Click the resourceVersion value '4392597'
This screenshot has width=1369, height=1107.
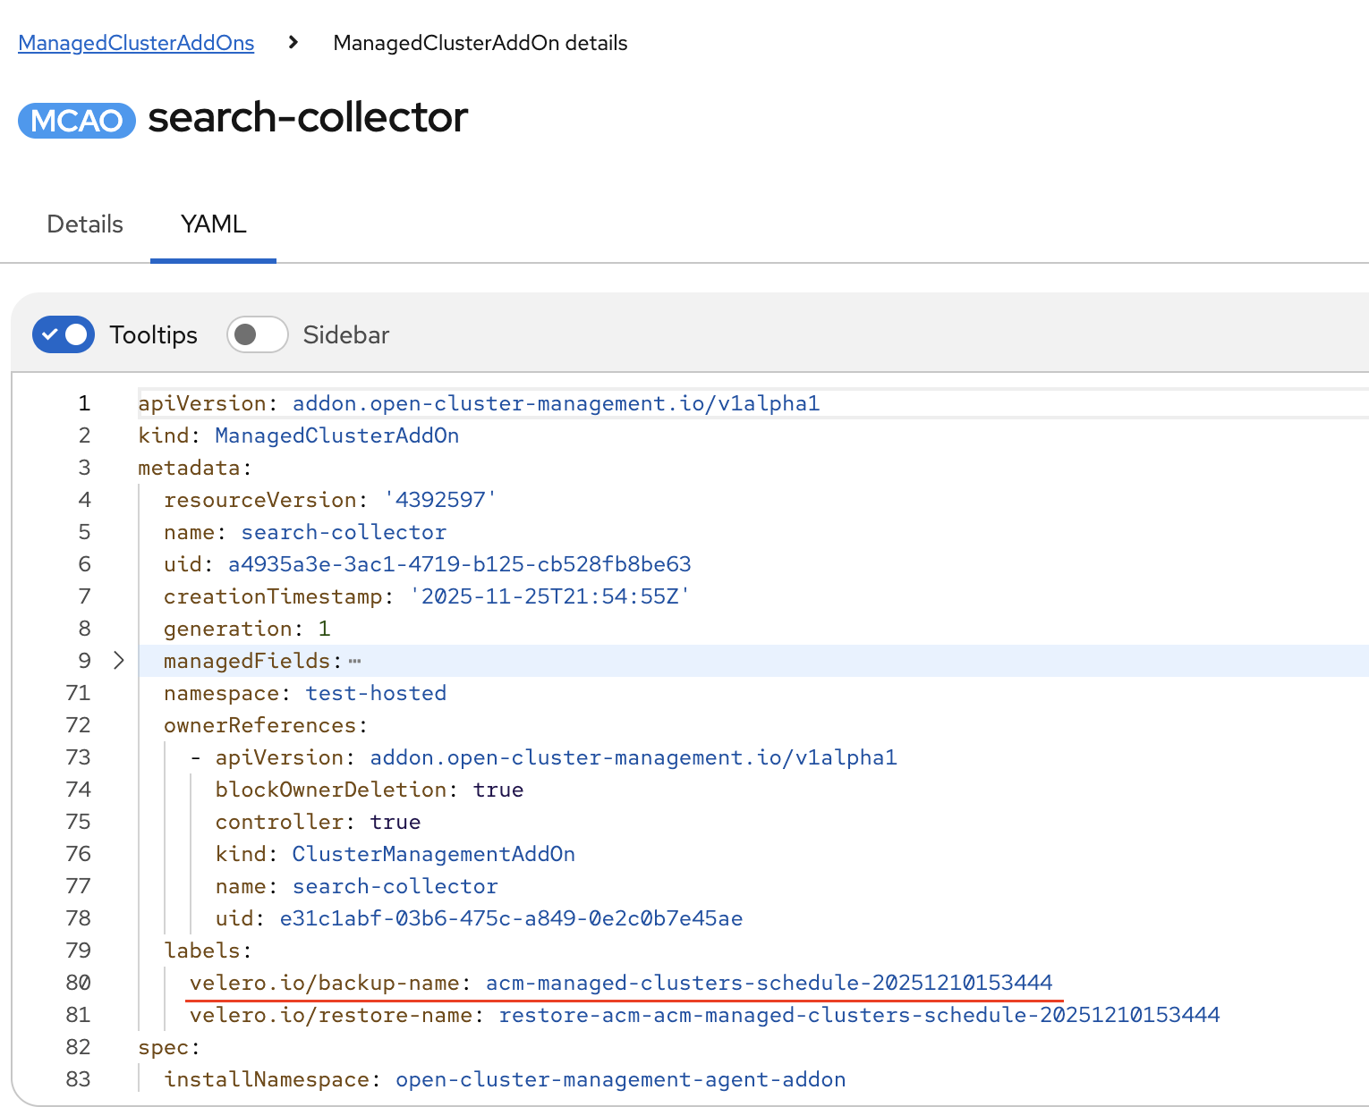pyautogui.click(x=440, y=500)
